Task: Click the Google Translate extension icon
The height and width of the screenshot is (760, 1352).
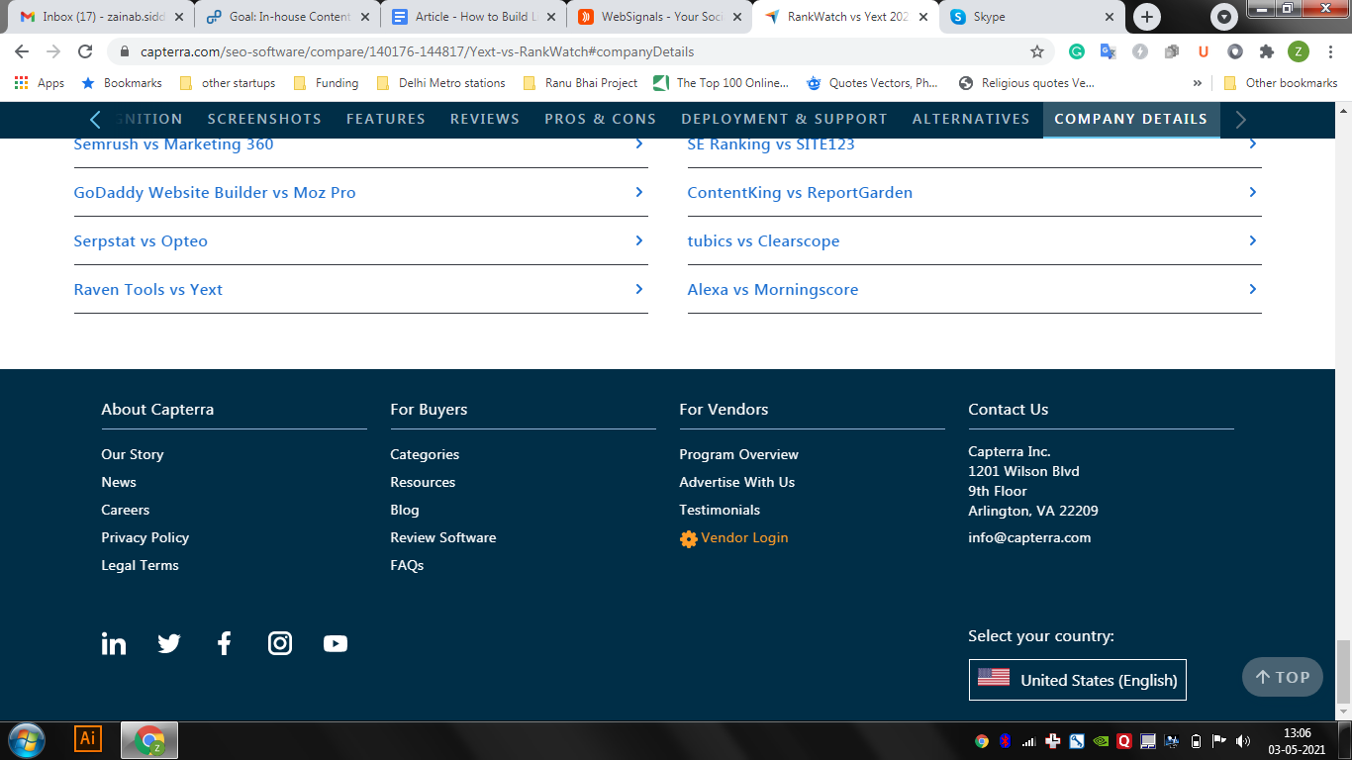Action: pos(1109,51)
